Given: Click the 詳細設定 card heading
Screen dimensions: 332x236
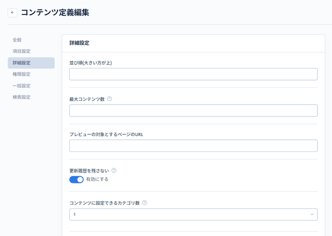Looking at the screenshot, I should 79,43.
